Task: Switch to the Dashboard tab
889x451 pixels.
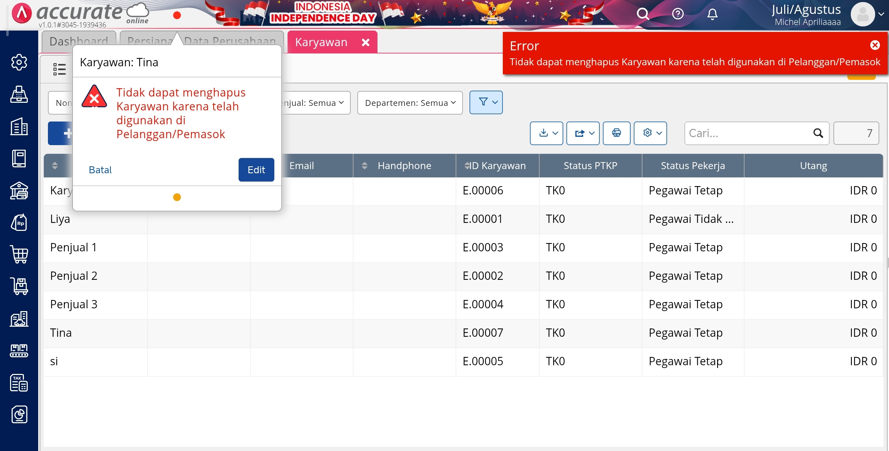Action: coord(79,42)
